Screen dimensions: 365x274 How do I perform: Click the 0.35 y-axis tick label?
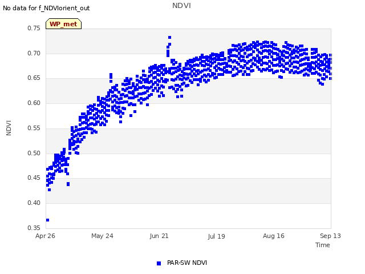[34, 228]
